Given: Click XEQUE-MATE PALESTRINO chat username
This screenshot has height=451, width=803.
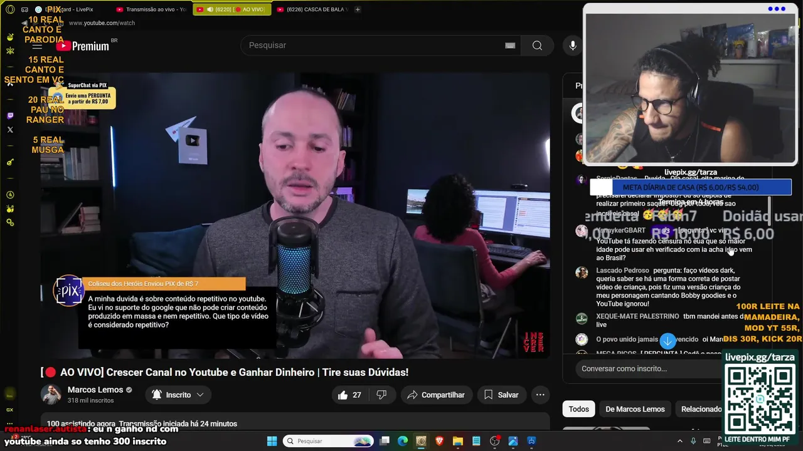Looking at the screenshot, I should coord(637,316).
